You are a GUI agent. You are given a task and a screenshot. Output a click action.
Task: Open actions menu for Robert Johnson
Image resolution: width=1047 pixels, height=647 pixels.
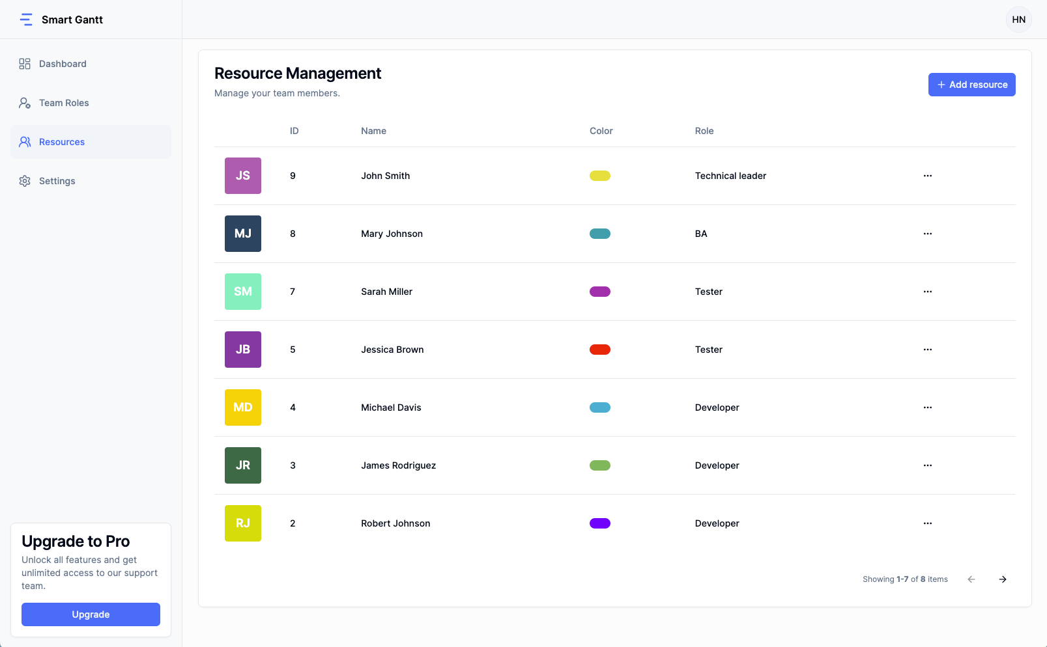point(927,523)
